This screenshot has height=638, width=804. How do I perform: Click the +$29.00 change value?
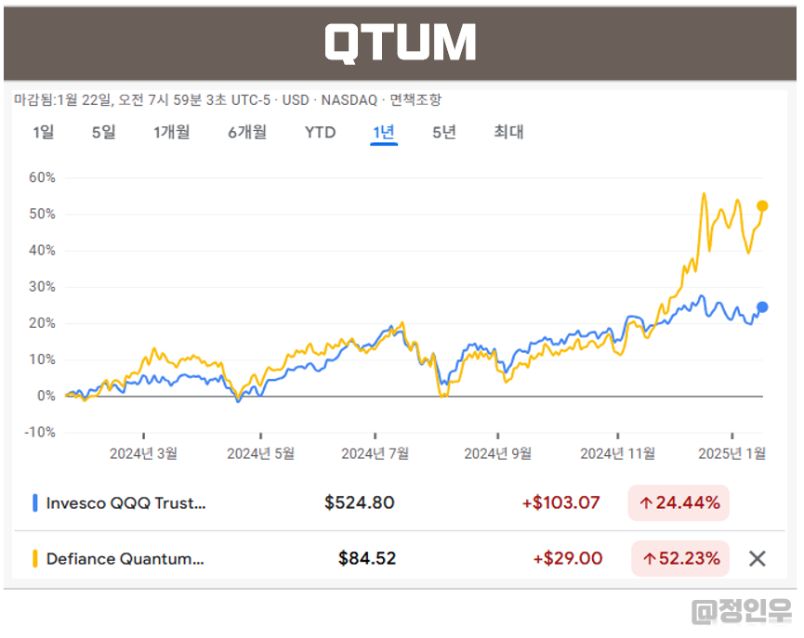pyautogui.click(x=568, y=558)
